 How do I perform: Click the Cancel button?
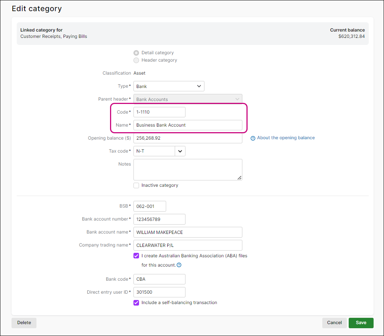click(x=334, y=323)
